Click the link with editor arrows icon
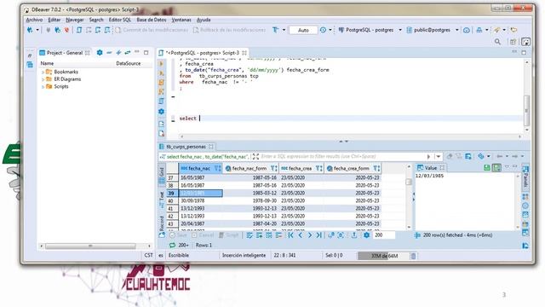 point(128,53)
